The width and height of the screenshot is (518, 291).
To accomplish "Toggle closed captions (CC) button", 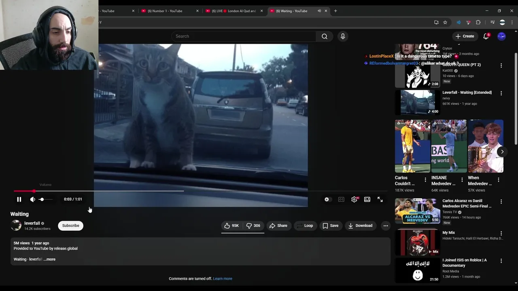I will [341, 199].
